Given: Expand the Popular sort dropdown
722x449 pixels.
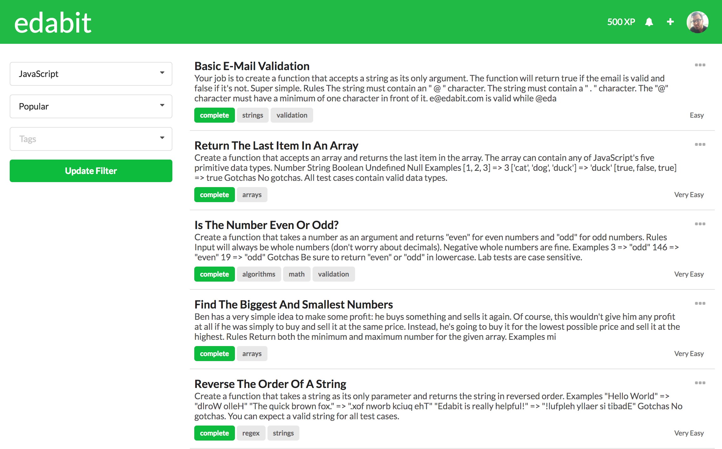Looking at the screenshot, I should click(91, 106).
